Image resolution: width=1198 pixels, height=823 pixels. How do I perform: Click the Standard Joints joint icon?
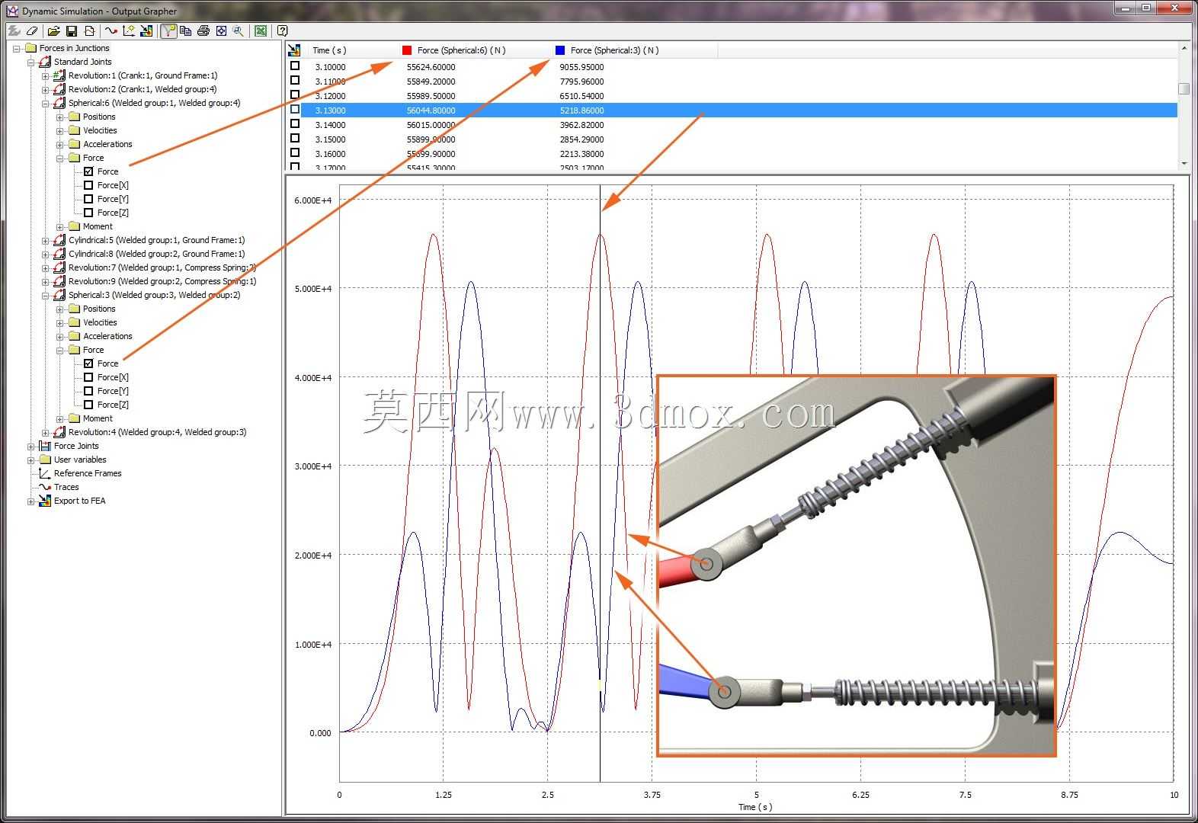[x=45, y=62]
